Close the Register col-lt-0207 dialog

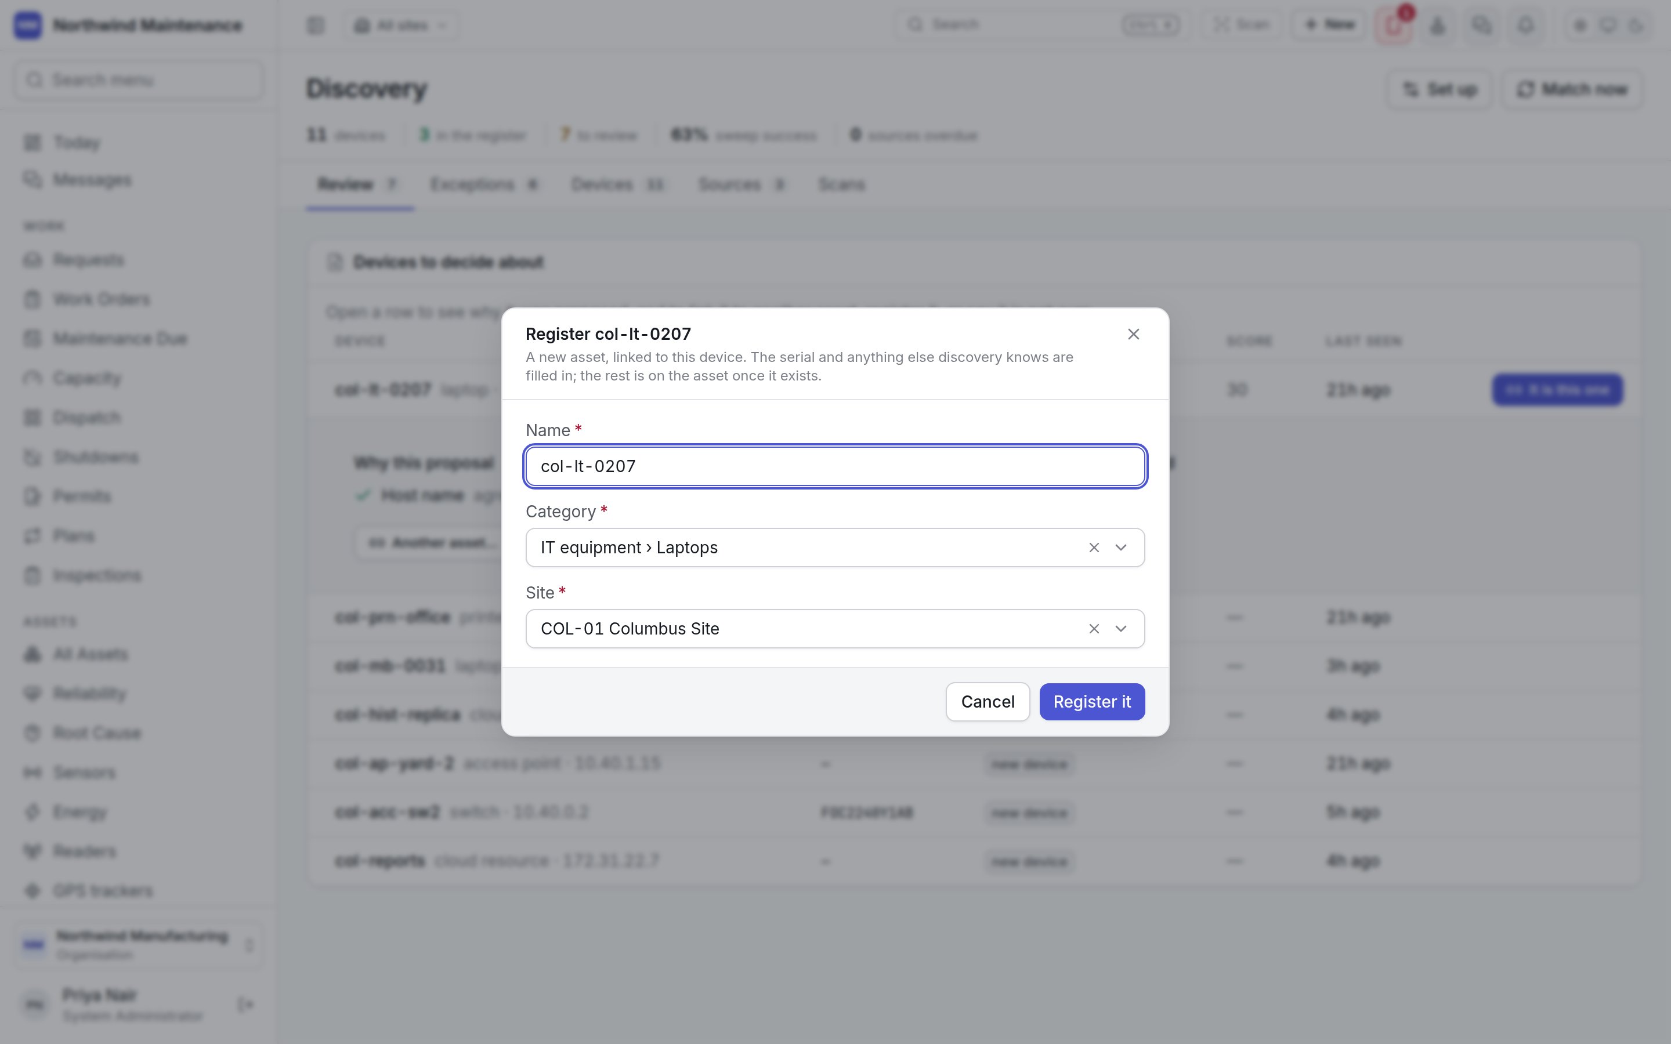1133,334
